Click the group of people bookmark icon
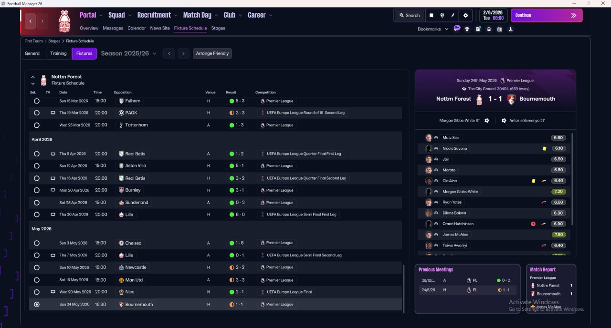The width and height of the screenshot is (611, 328). click(489, 29)
